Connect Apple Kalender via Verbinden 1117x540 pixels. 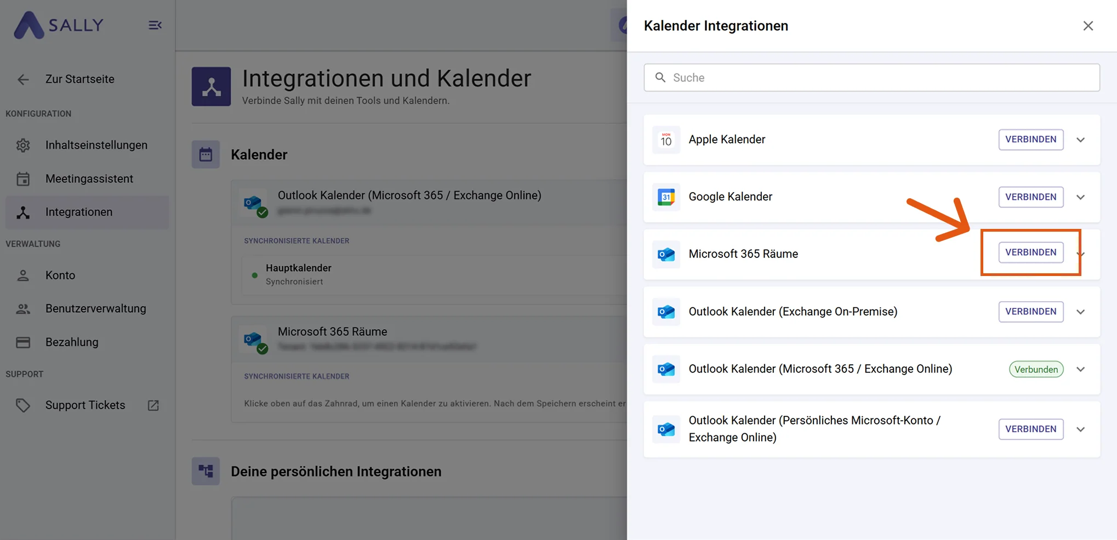pyautogui.click(x=1030, y=140)
